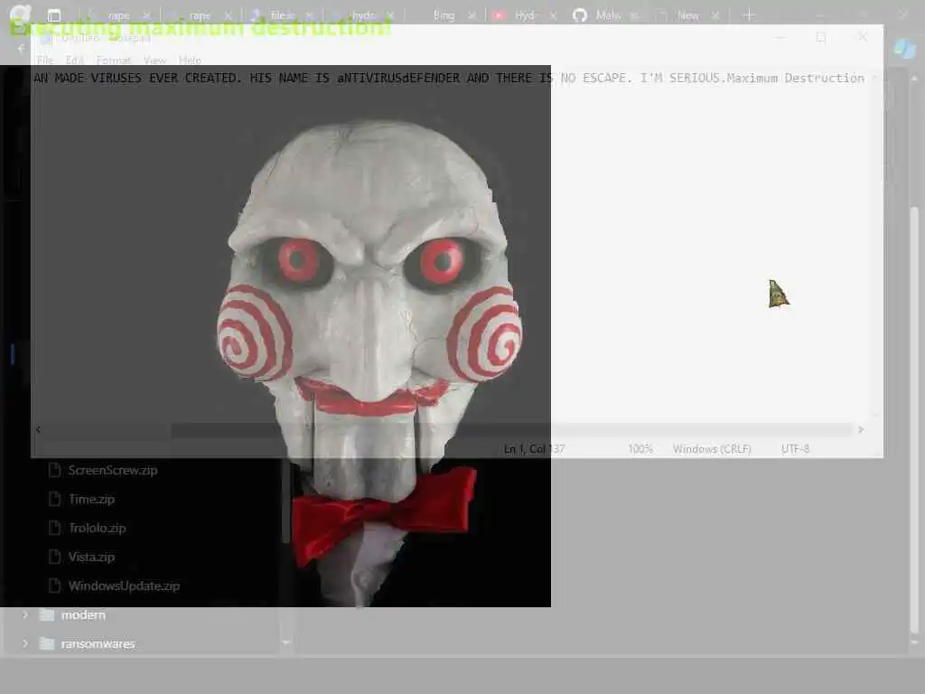Click the Jigsaw puppet image overlay
The width and height of the screenshot is (925, 694).
tap(276, 336)
